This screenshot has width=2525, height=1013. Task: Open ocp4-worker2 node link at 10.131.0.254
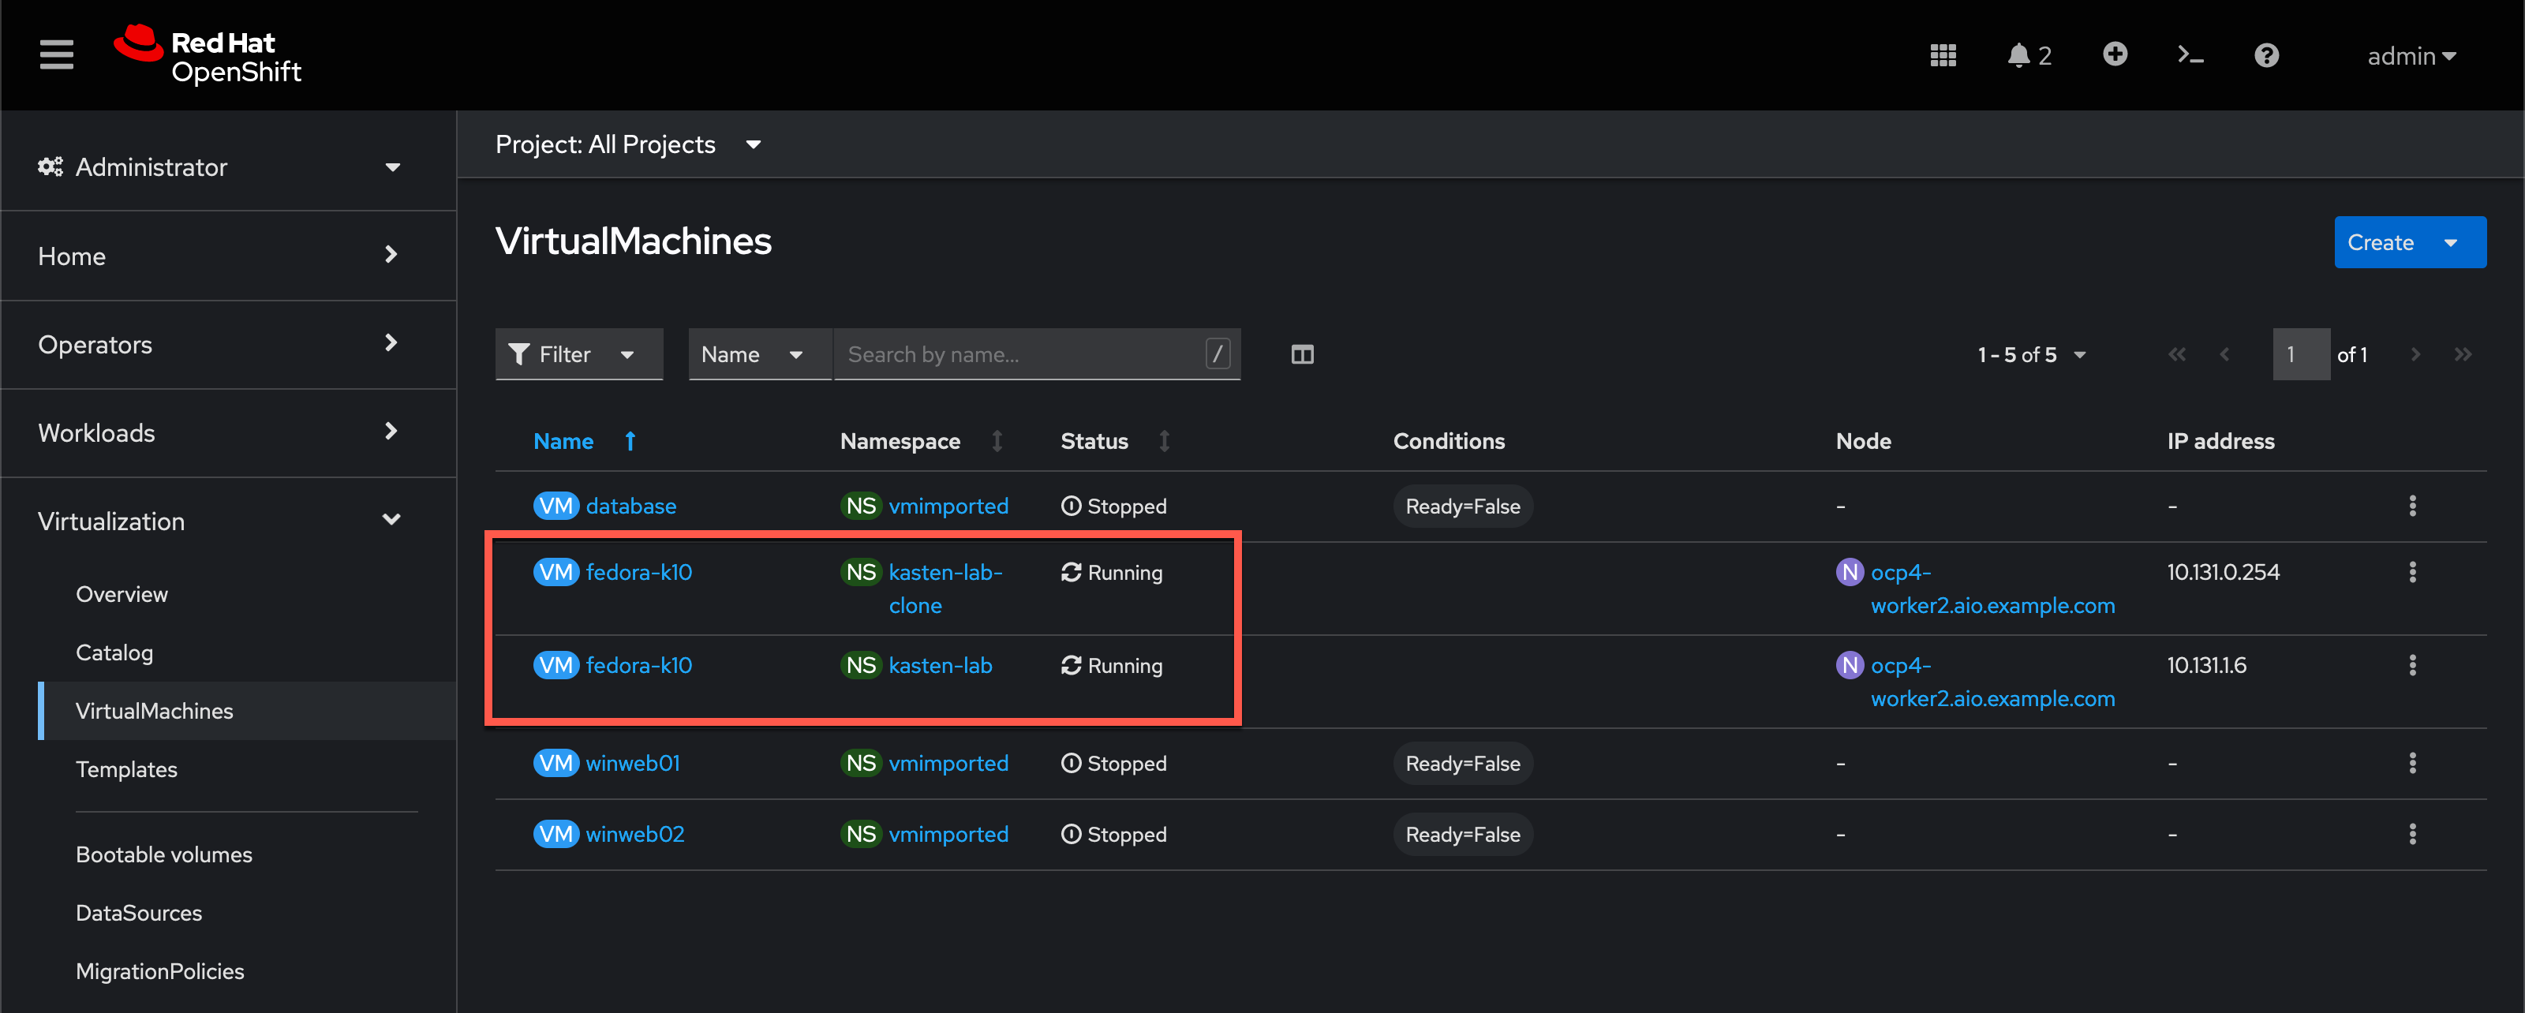click(x=1992, y=589)
